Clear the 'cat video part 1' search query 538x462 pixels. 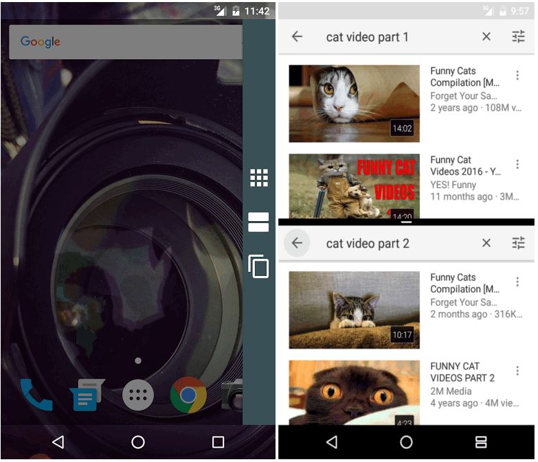pos(486,36)
